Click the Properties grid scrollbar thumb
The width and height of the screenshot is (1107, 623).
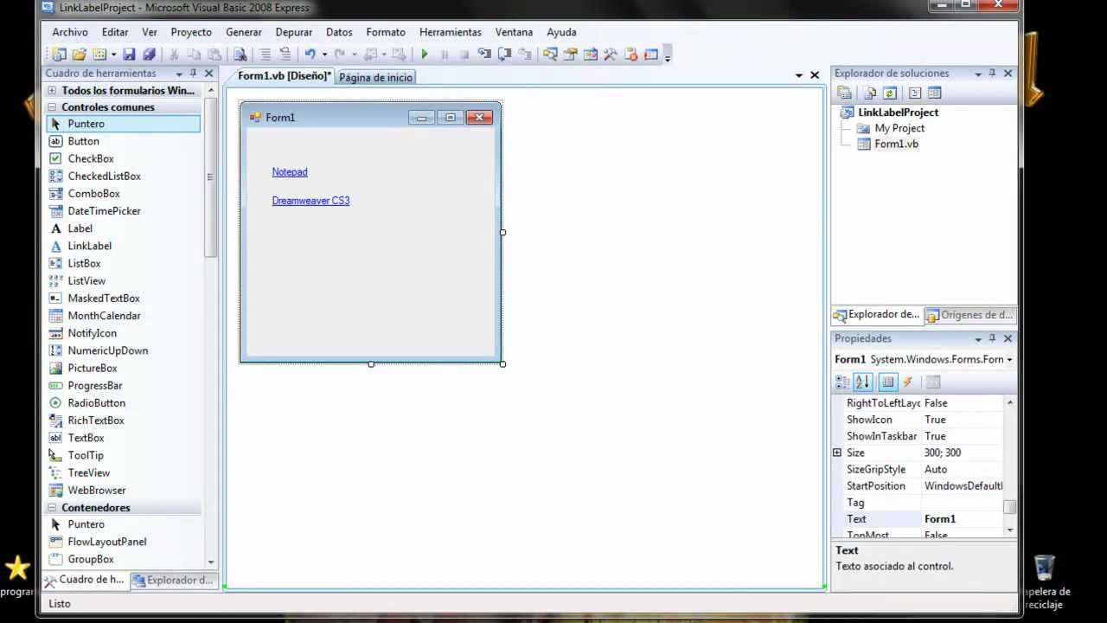click(1009, 508)
